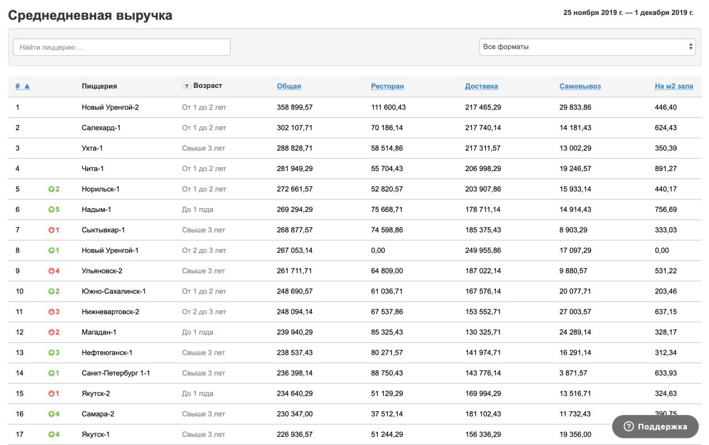Click delivery value 249 955,86
The height and width of the screenshot is (445, 709).
tap(483, 251)
